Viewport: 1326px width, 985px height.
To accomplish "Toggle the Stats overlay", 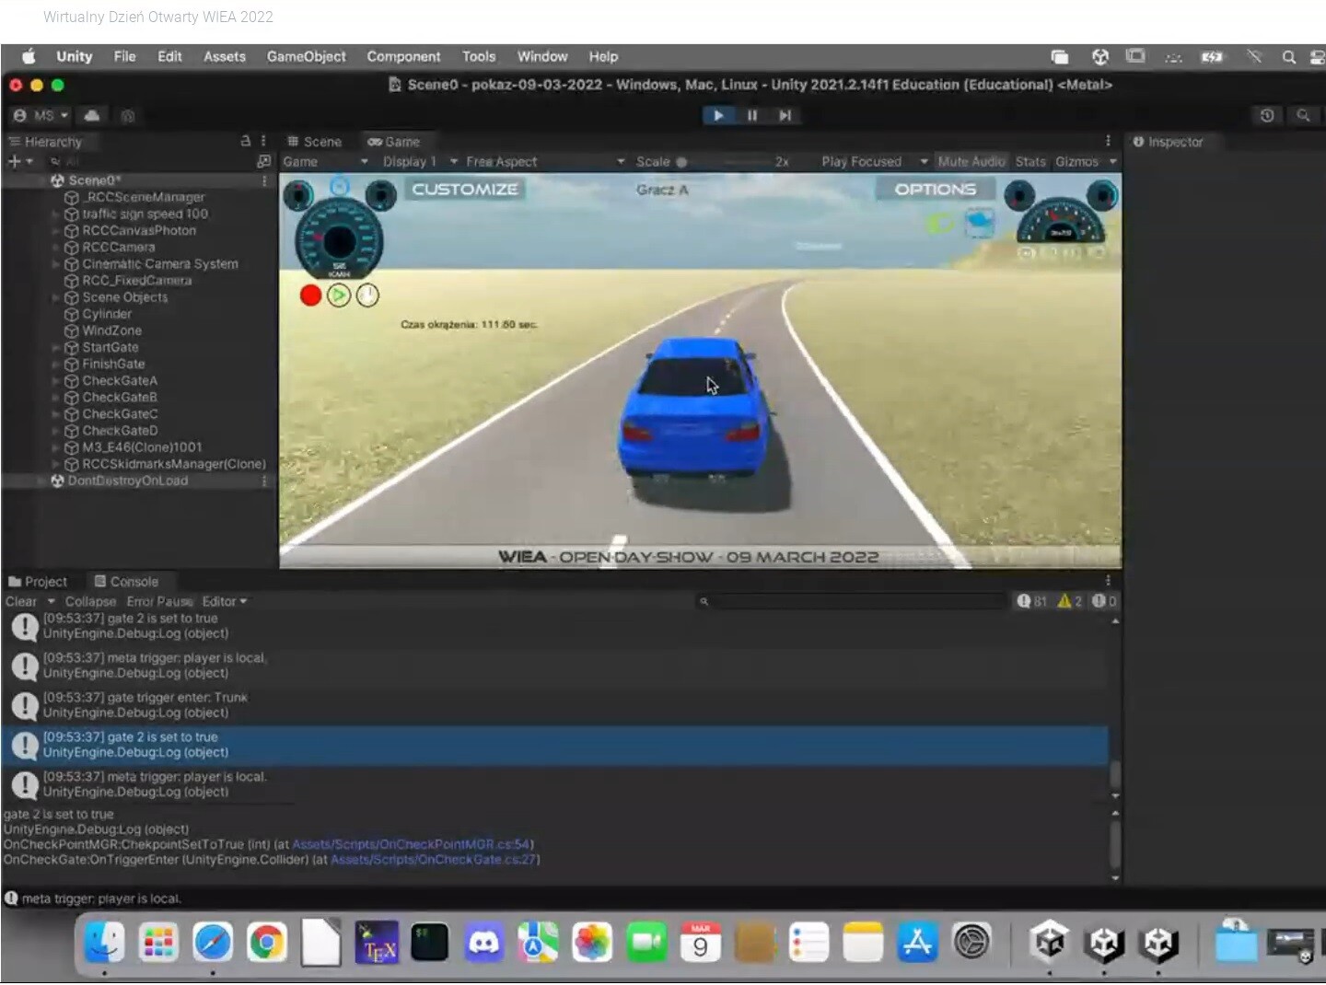I will pyautogui.click(x=1030, y=161).
